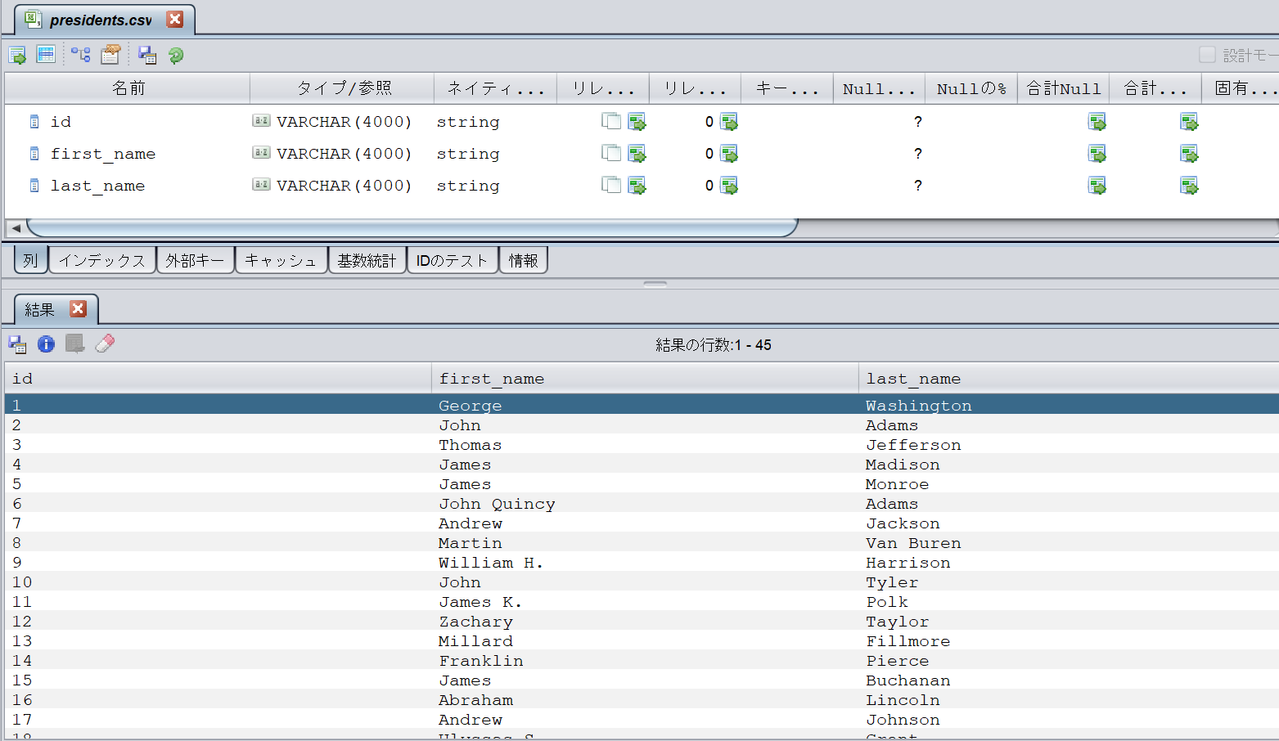This screenshot has width=1279, height=741.
Task: Click the 合計Null run icon in the id row
Action: (1097, 121)
